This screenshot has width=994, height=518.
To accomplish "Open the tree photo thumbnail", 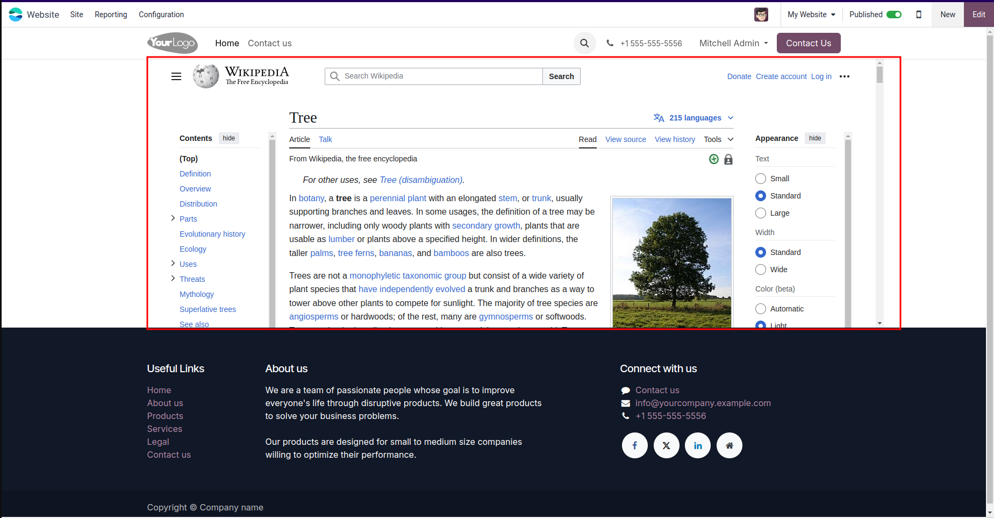I will (672, 262).
